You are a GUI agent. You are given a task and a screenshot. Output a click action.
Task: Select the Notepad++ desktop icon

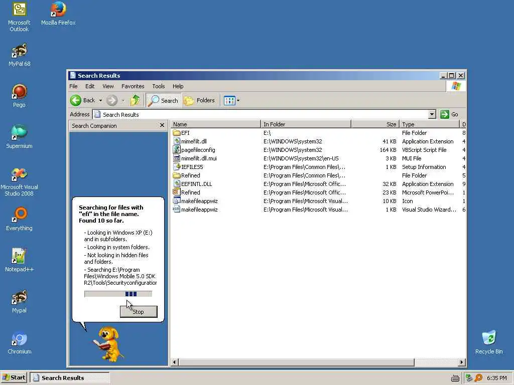pyautogui.click(x=20, y=260)
